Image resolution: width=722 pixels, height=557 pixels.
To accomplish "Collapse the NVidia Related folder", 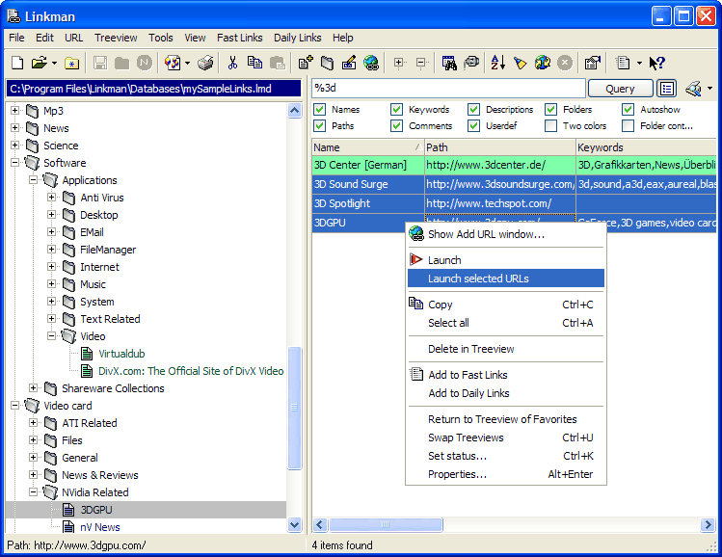I will 33,492.
